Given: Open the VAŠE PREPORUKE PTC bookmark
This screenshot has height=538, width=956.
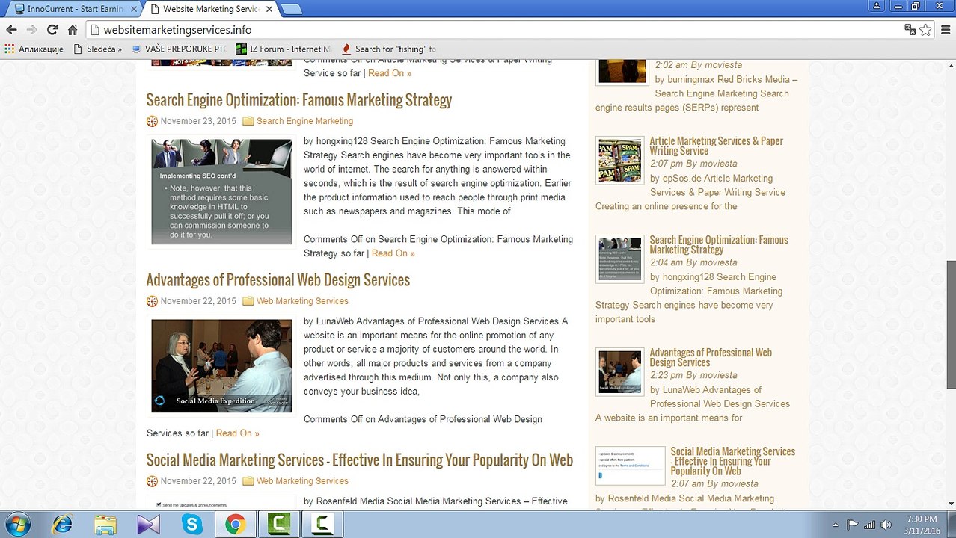Looking at the screenshot, I should click(x=178, y=49).
